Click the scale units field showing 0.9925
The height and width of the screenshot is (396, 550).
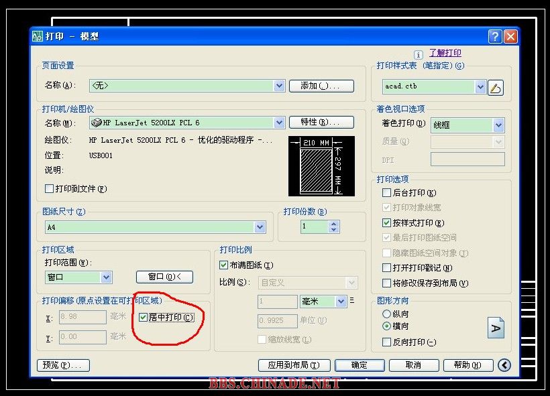(x=278, y=321)
